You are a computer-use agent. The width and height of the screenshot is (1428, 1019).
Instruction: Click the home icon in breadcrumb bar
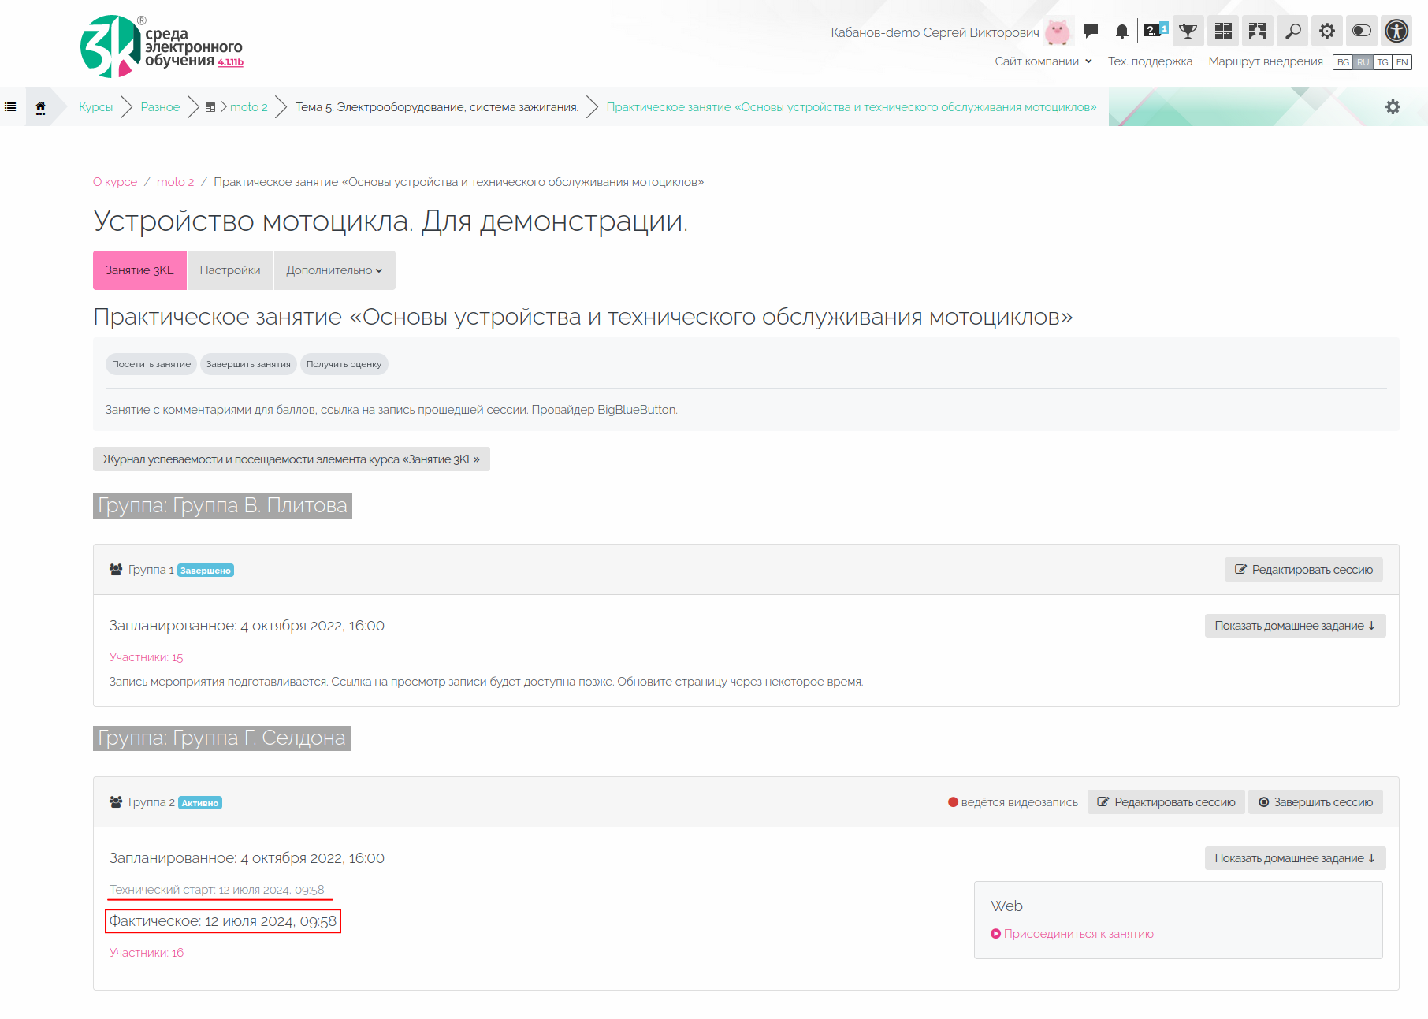point(40,107)
